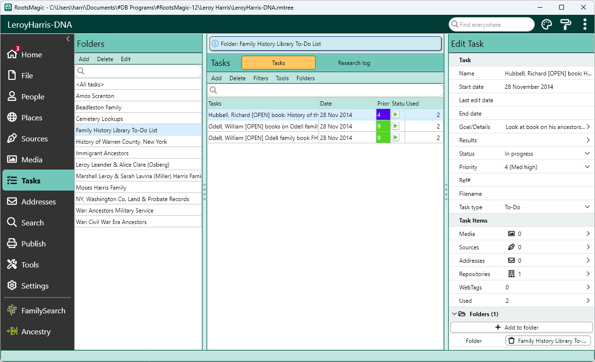Click the info icon in folder banner
Screen dimensions: 595x362
(215, 43)
